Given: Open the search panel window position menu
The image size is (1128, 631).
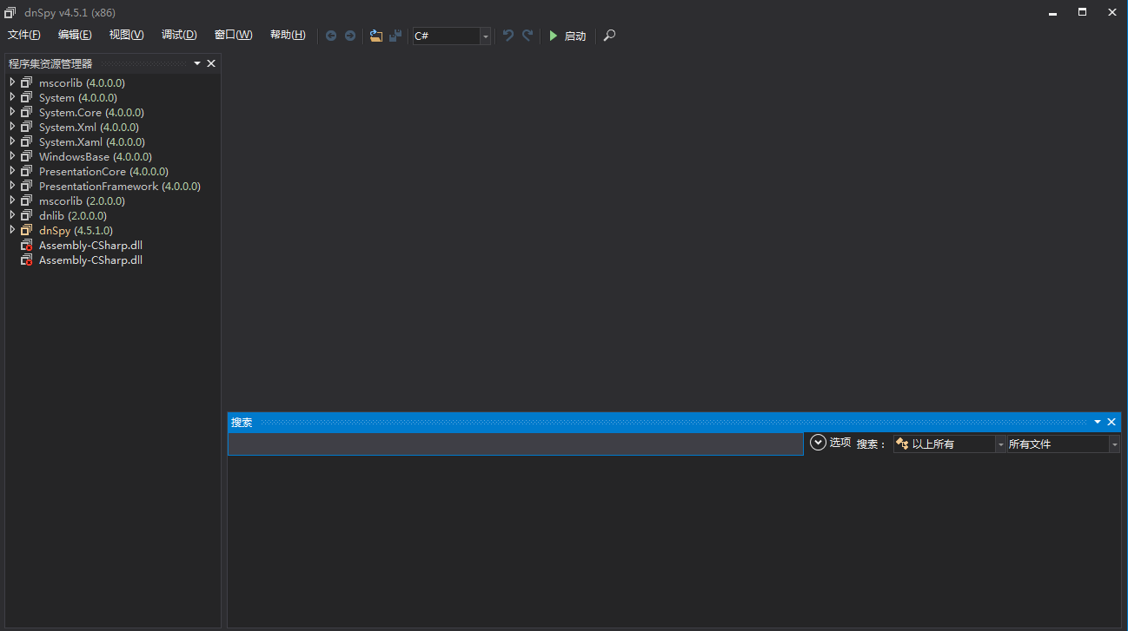Looking at the screenshot, I should (x=1098, y=422).
